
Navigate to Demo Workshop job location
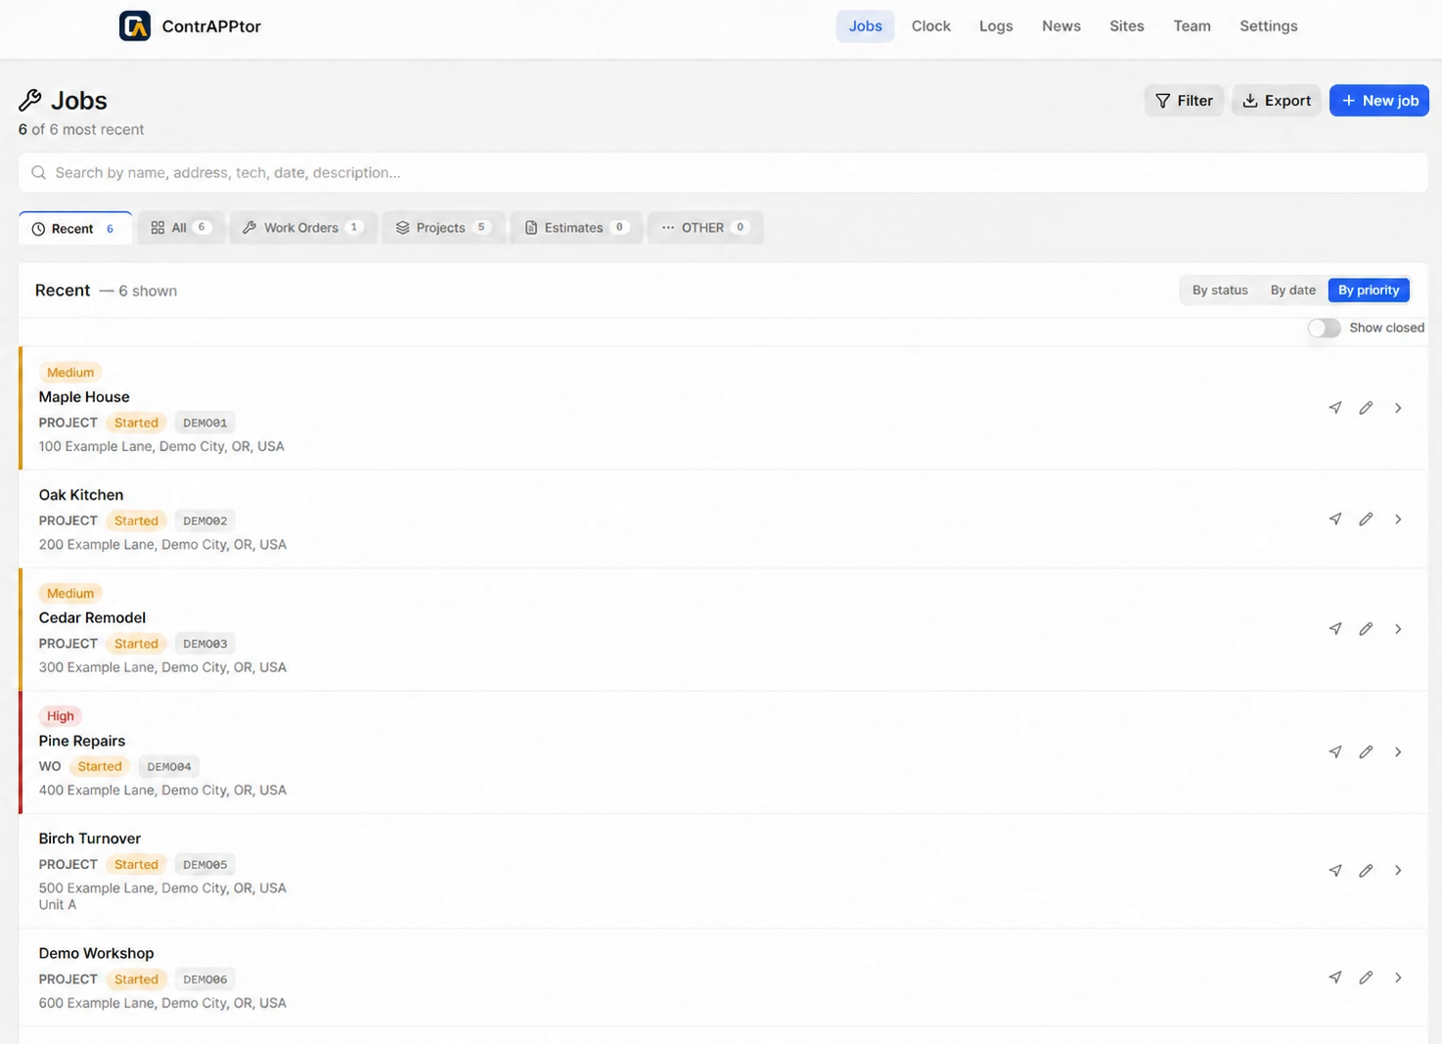tap(1334, 977)
